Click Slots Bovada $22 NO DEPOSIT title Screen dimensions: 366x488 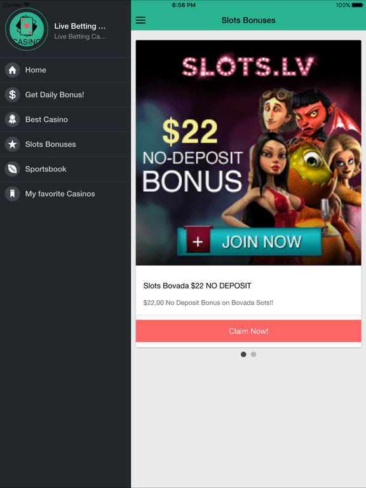click(198, 286)
